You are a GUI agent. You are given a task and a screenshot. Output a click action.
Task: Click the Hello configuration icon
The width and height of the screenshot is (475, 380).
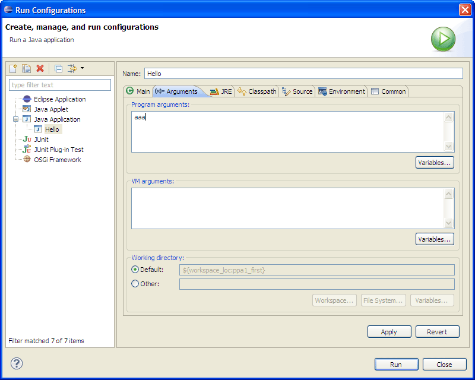point(38,129)
